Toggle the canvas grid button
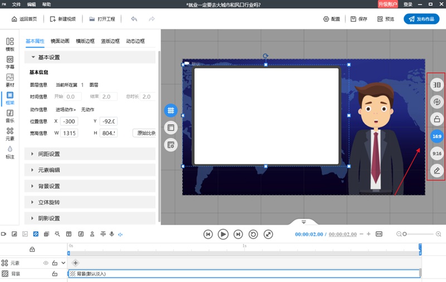 click(x=171, y=110)
